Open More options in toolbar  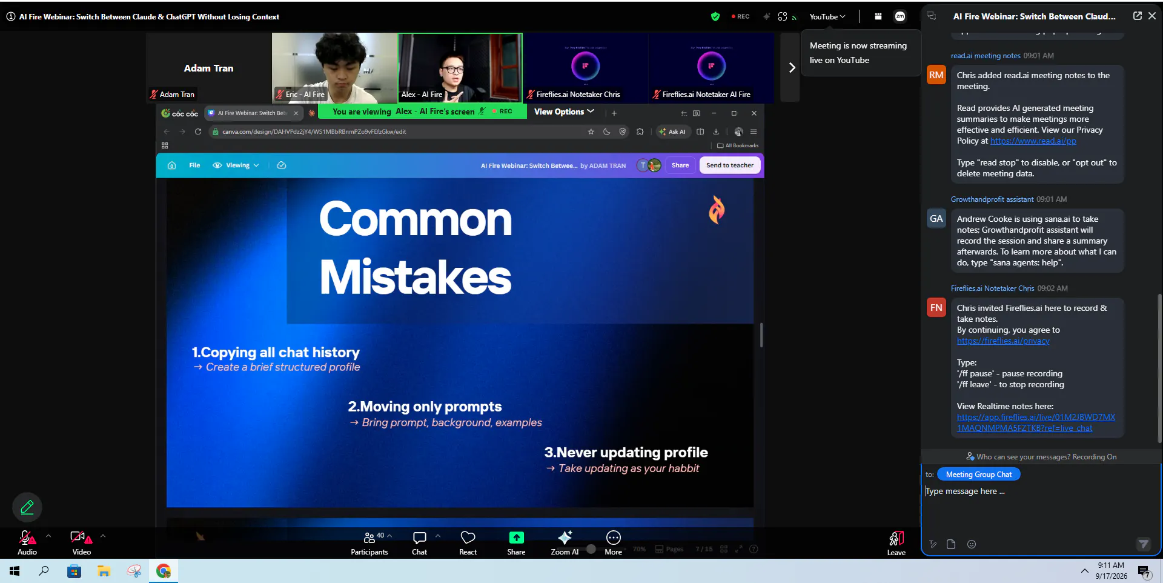(613, 542)
